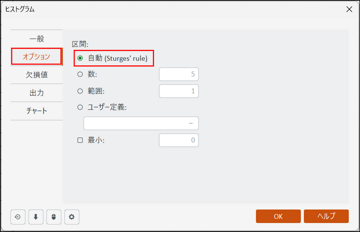Click the ヘルプ button
This screenshot has height=232, width=360.
[x=326, y=216]
